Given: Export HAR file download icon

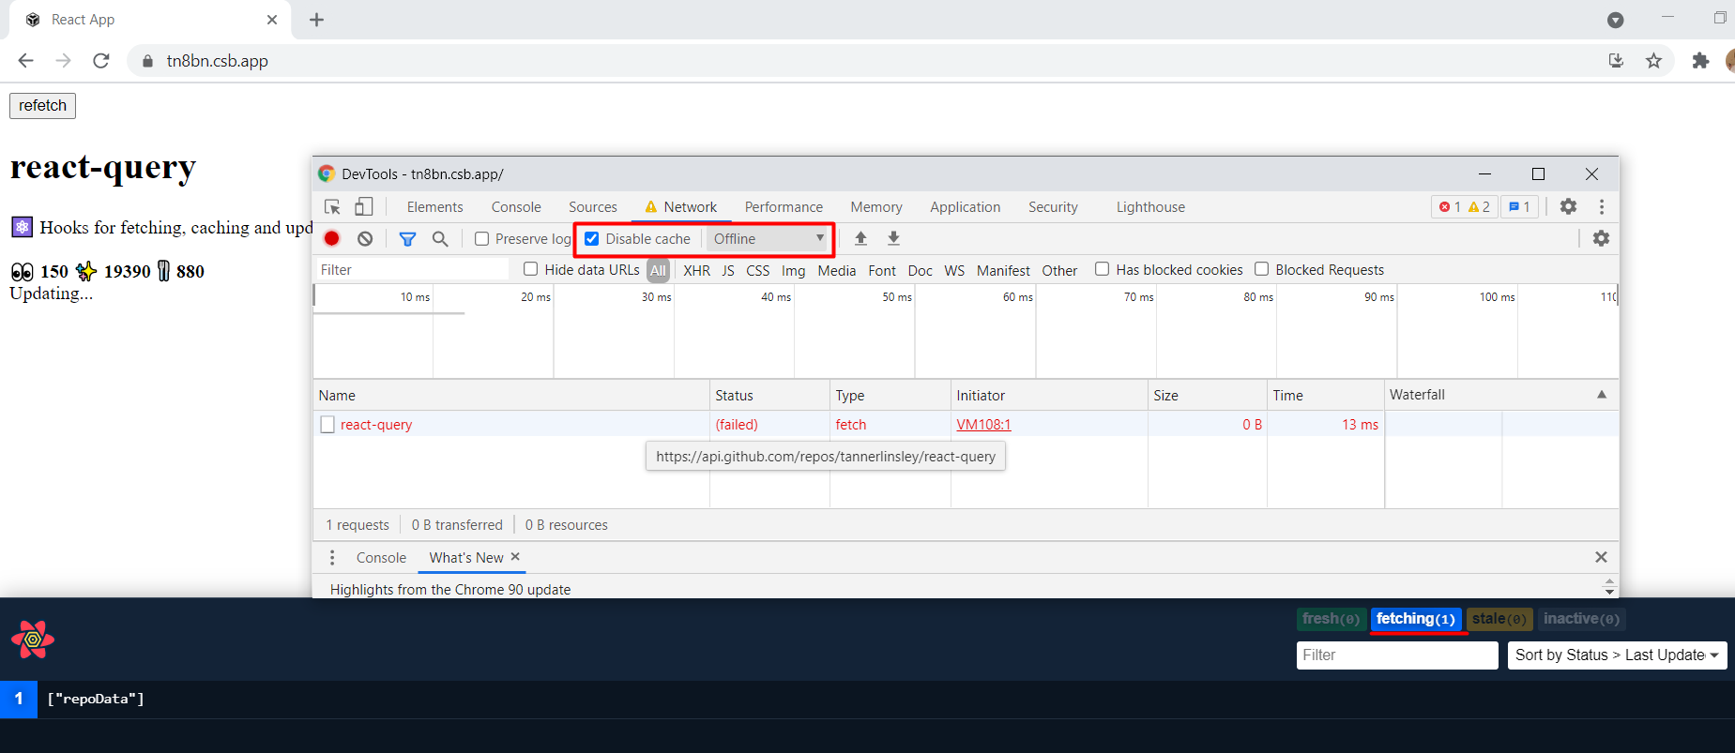Looking at the screenshot, I should point(893,238).
